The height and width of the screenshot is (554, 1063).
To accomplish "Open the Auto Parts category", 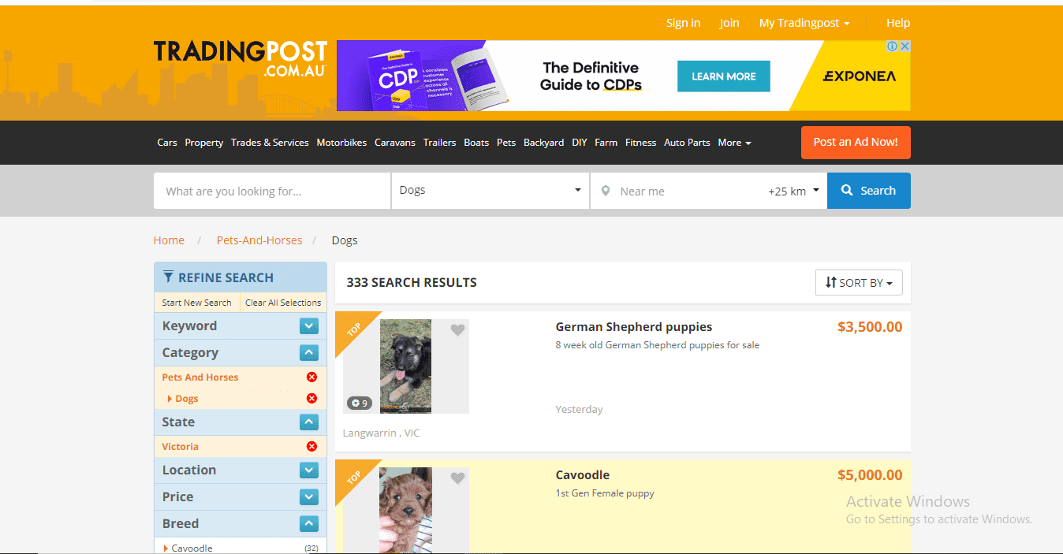I will (x=687, y=143).
